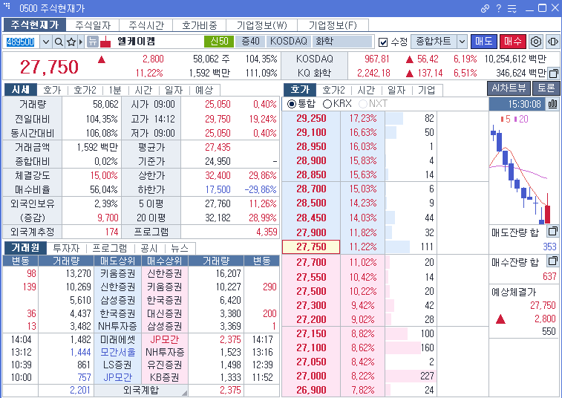Select the 예상 tab in left panel
The width and height of the screenshot is (562, 398).
(204, 90)
